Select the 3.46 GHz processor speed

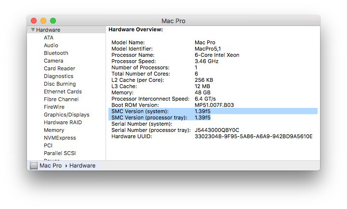206,61
